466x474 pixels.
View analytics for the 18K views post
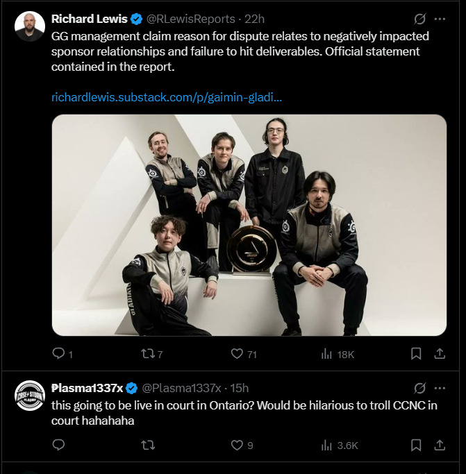326,354
